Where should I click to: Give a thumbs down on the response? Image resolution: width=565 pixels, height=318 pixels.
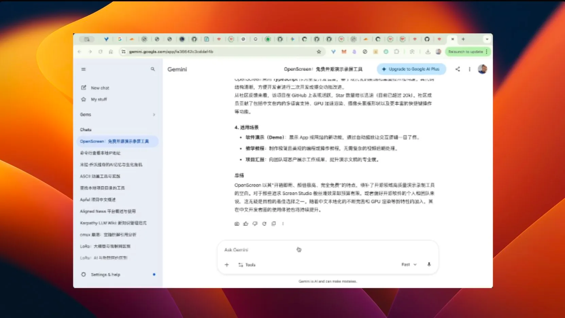(255, 224)
